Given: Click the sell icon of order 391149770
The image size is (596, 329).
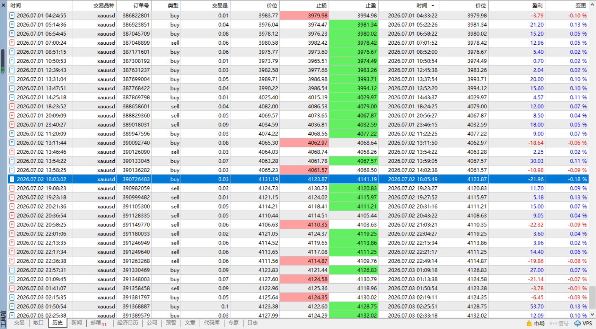Looking at the screenshot, I should click(12, 224).
